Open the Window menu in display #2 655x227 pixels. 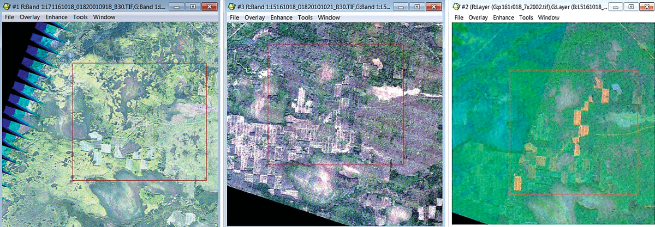[549, 17]
